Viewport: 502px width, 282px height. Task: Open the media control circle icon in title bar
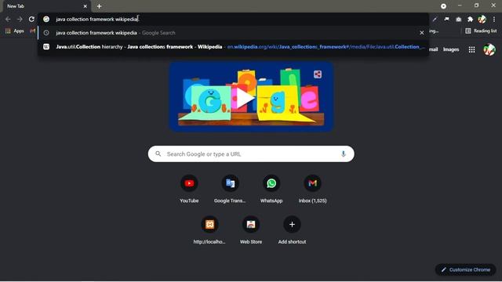click(443, 6)
